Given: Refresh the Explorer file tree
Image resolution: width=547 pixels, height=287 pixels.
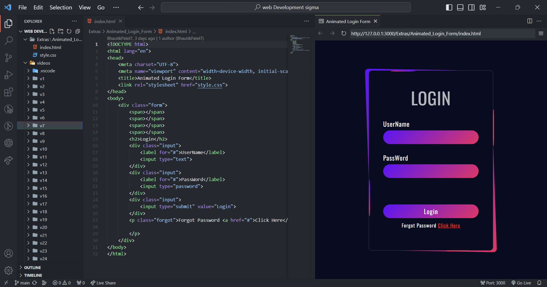Looking at the screenshot, I should click(69, 31).
